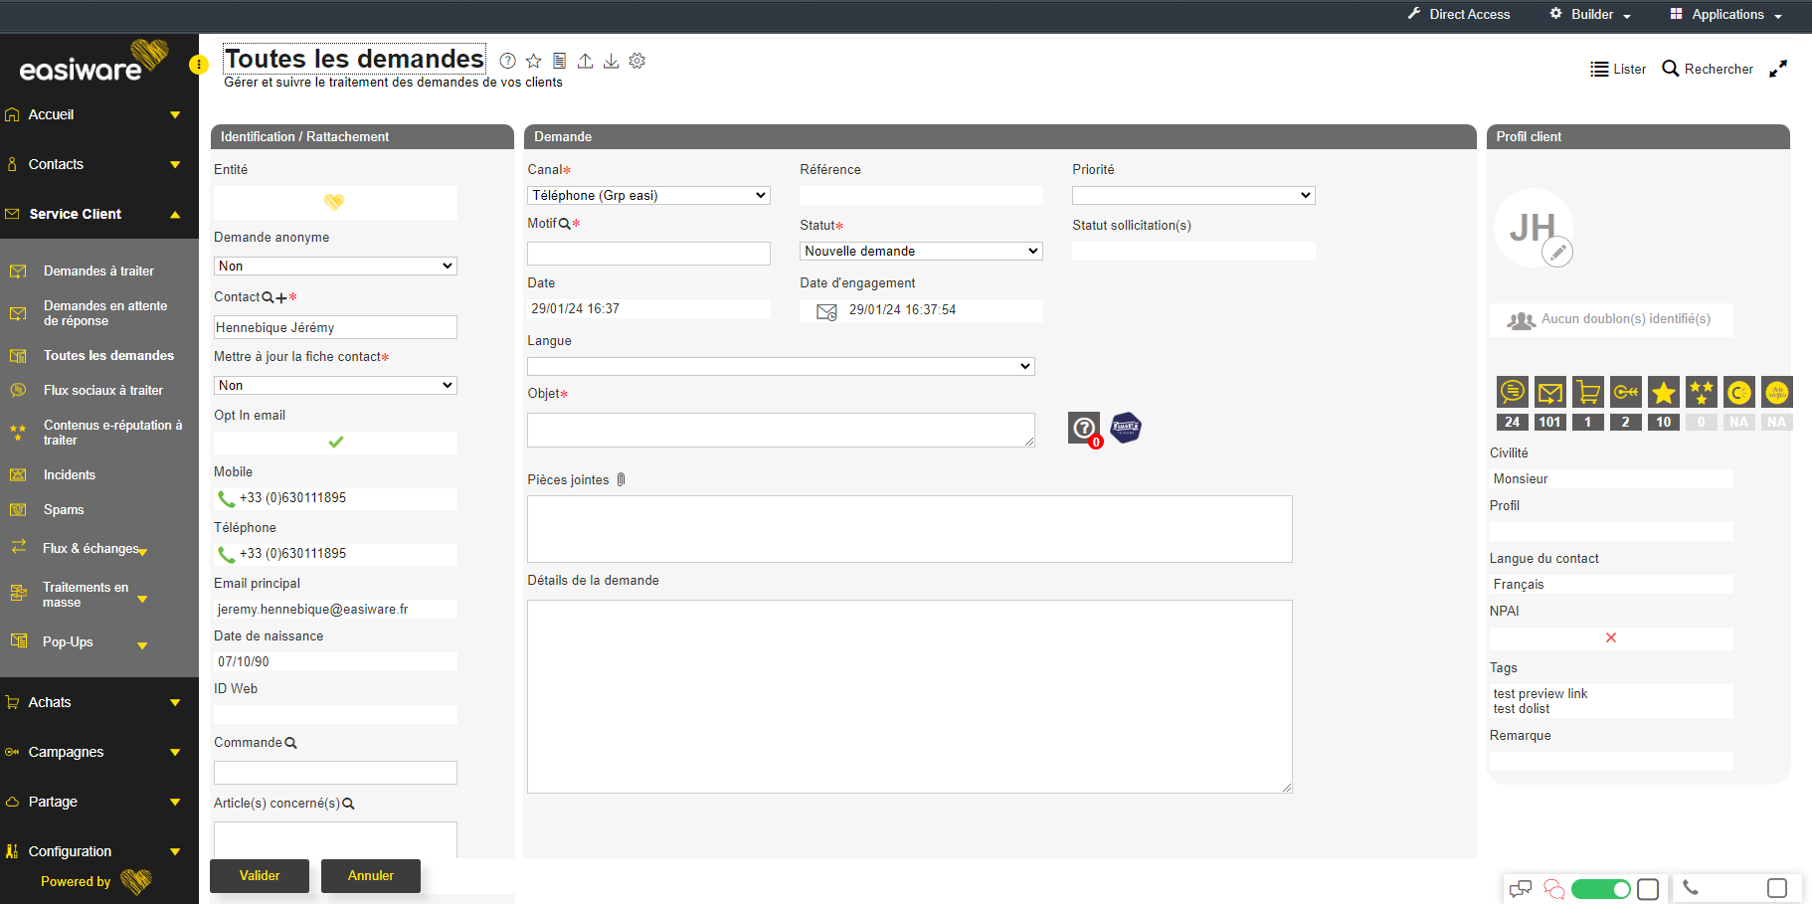Image resolution: width=1812 pixels, height=904 pixels.
Task: Click the speech bubble icon showing 24
Action: point(1512,393)
